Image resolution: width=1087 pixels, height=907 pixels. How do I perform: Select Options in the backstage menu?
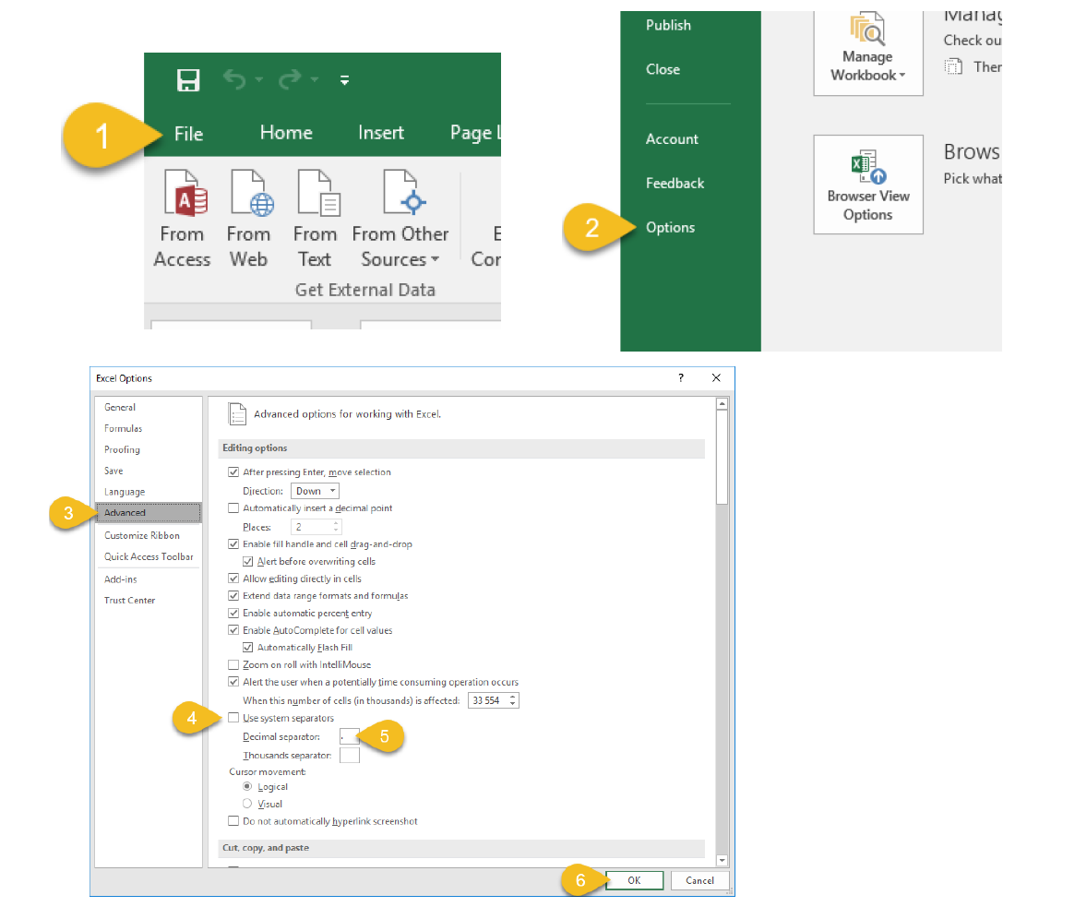coord(670,228)
